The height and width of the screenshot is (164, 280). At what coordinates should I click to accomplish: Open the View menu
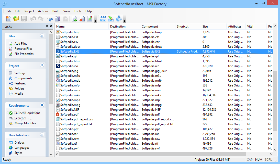(66, 11)
